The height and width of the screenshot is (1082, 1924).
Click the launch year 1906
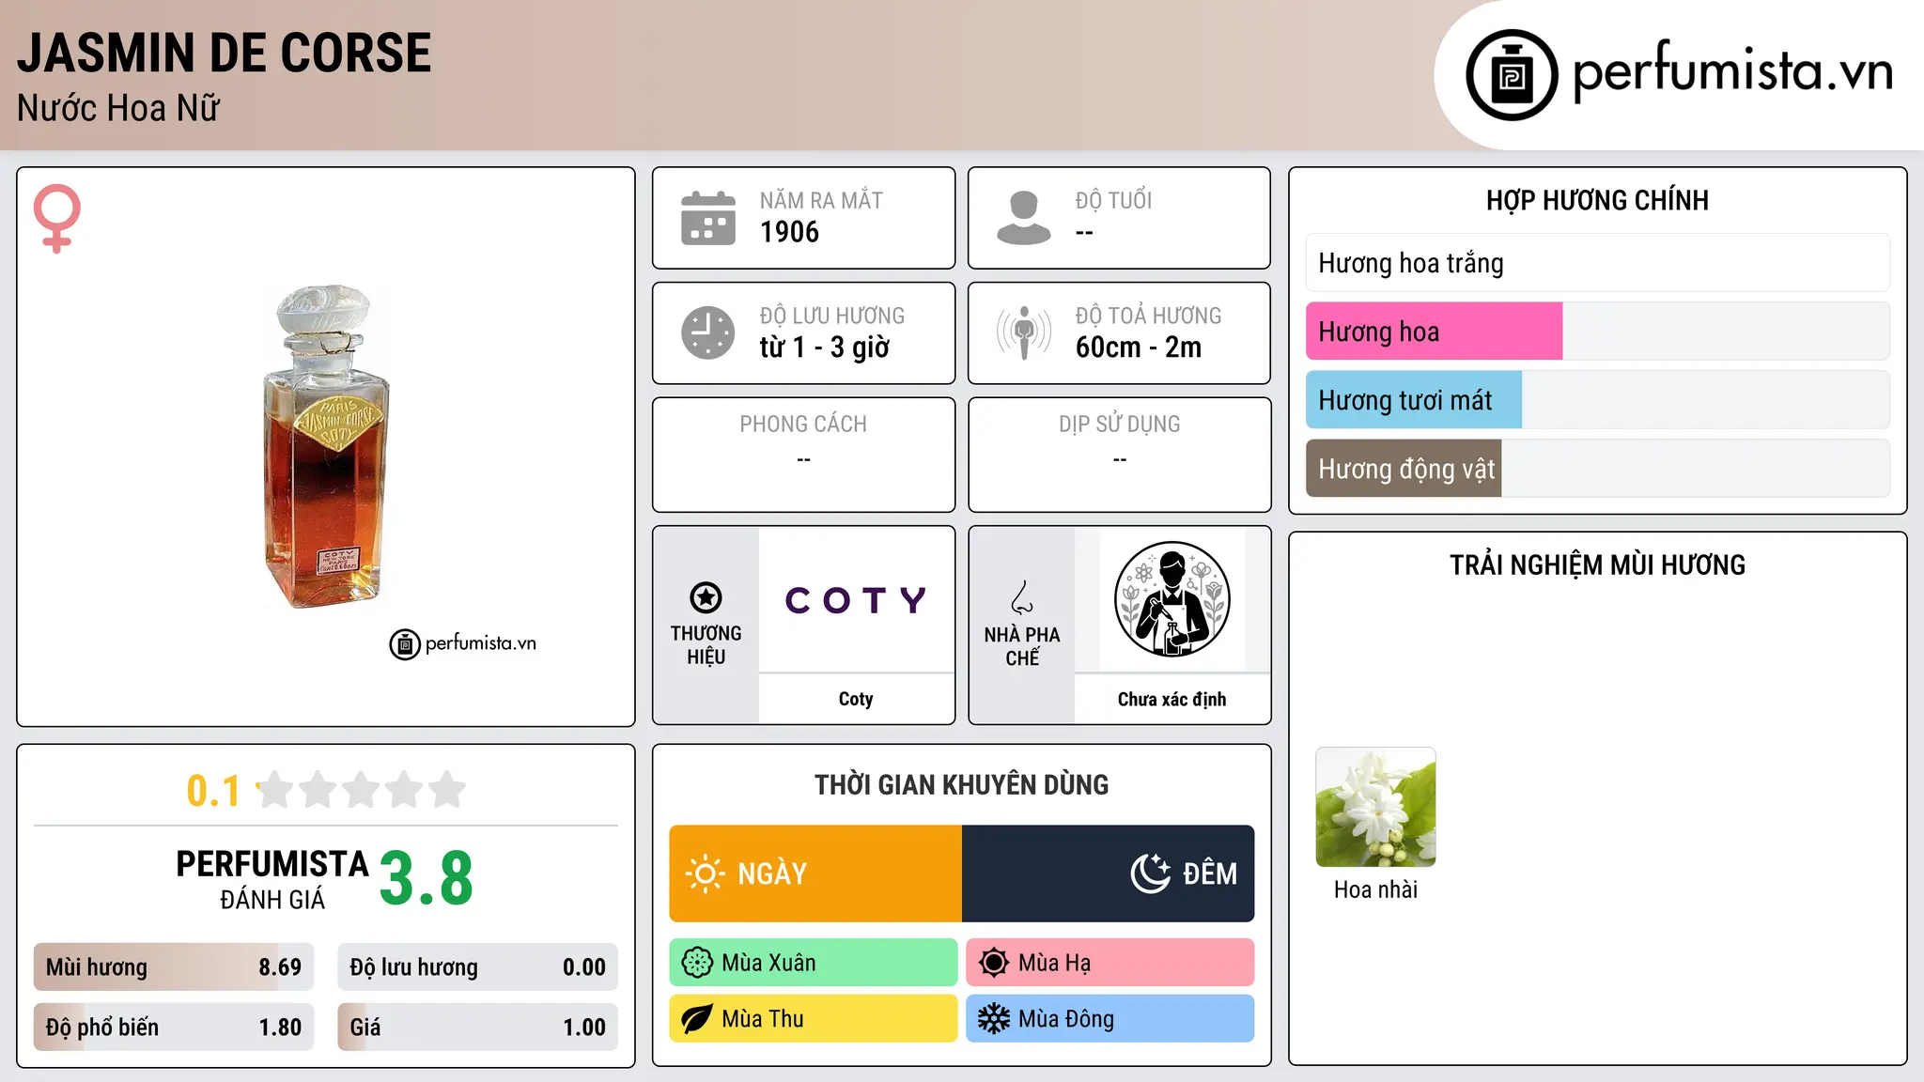(790, 232)
